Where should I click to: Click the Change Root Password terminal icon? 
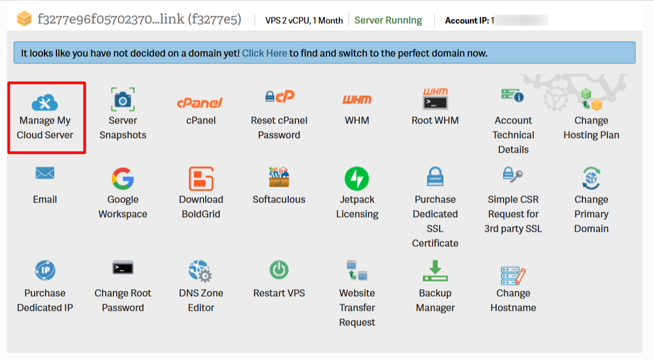point(123,268)
